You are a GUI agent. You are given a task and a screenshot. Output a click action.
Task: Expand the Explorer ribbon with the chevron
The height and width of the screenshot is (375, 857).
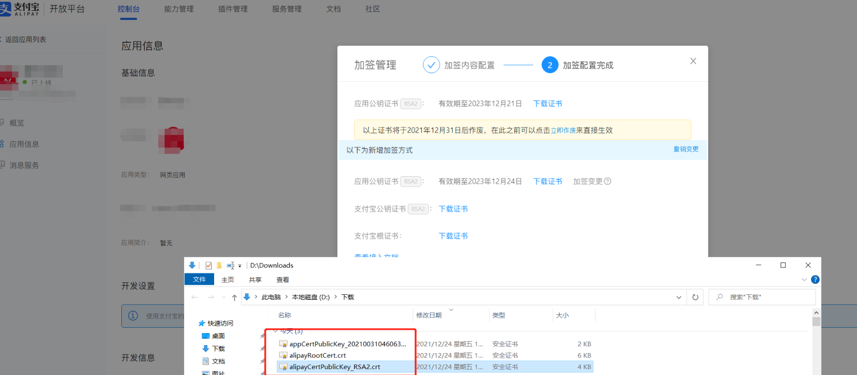804,280
